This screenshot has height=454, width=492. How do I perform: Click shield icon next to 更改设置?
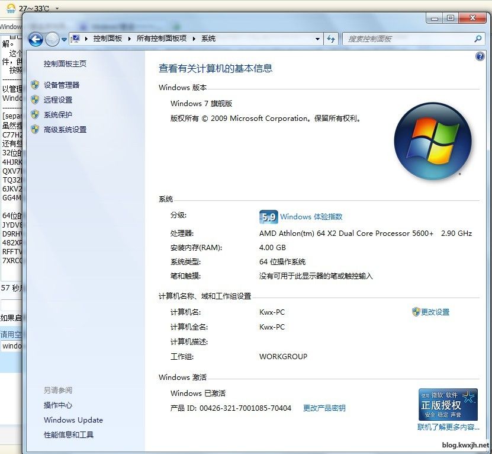416,312
